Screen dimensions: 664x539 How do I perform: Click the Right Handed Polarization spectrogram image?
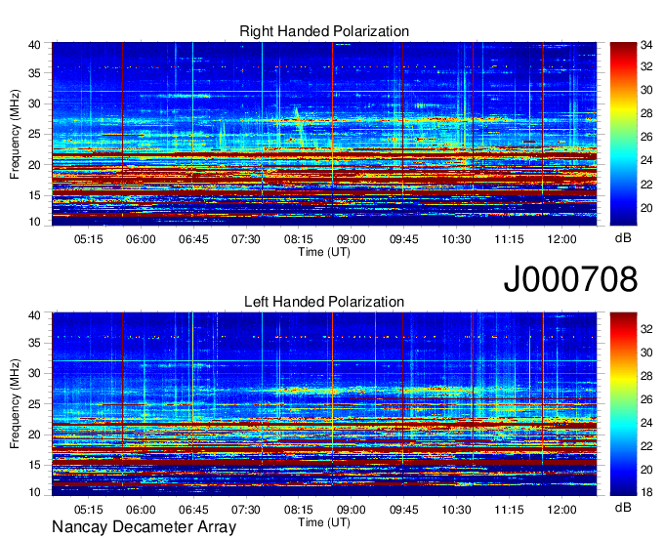[x=324, y=134]
